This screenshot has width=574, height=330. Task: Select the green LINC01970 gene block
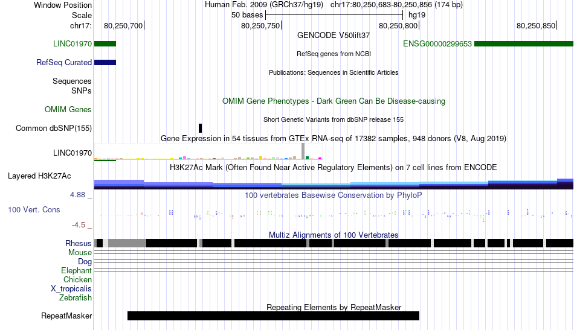point(105,44)
